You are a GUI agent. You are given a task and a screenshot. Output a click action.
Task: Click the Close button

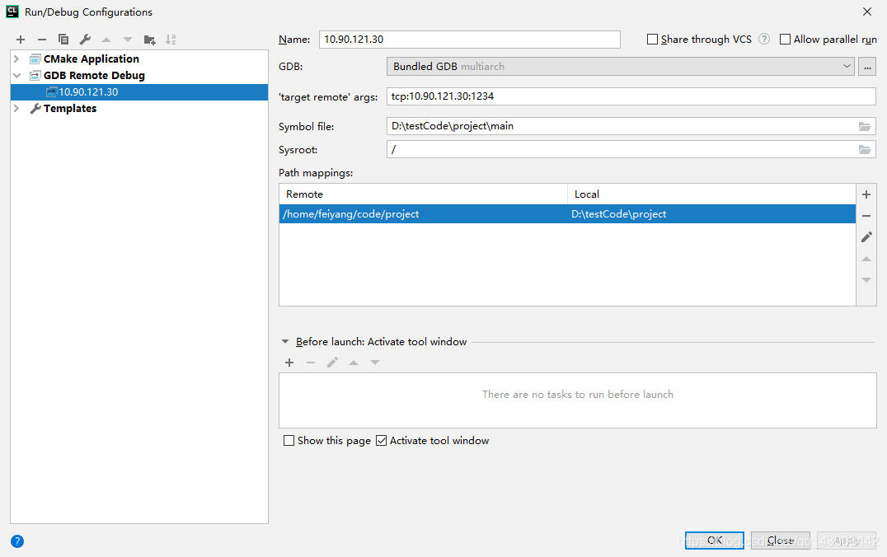click(781, 540)
